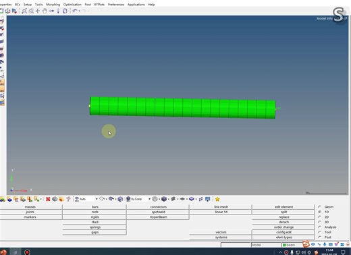This screenshot has height=255, width=351.
Task: Click the empty status bar field left of Model
Action: [x=236, y=245]
